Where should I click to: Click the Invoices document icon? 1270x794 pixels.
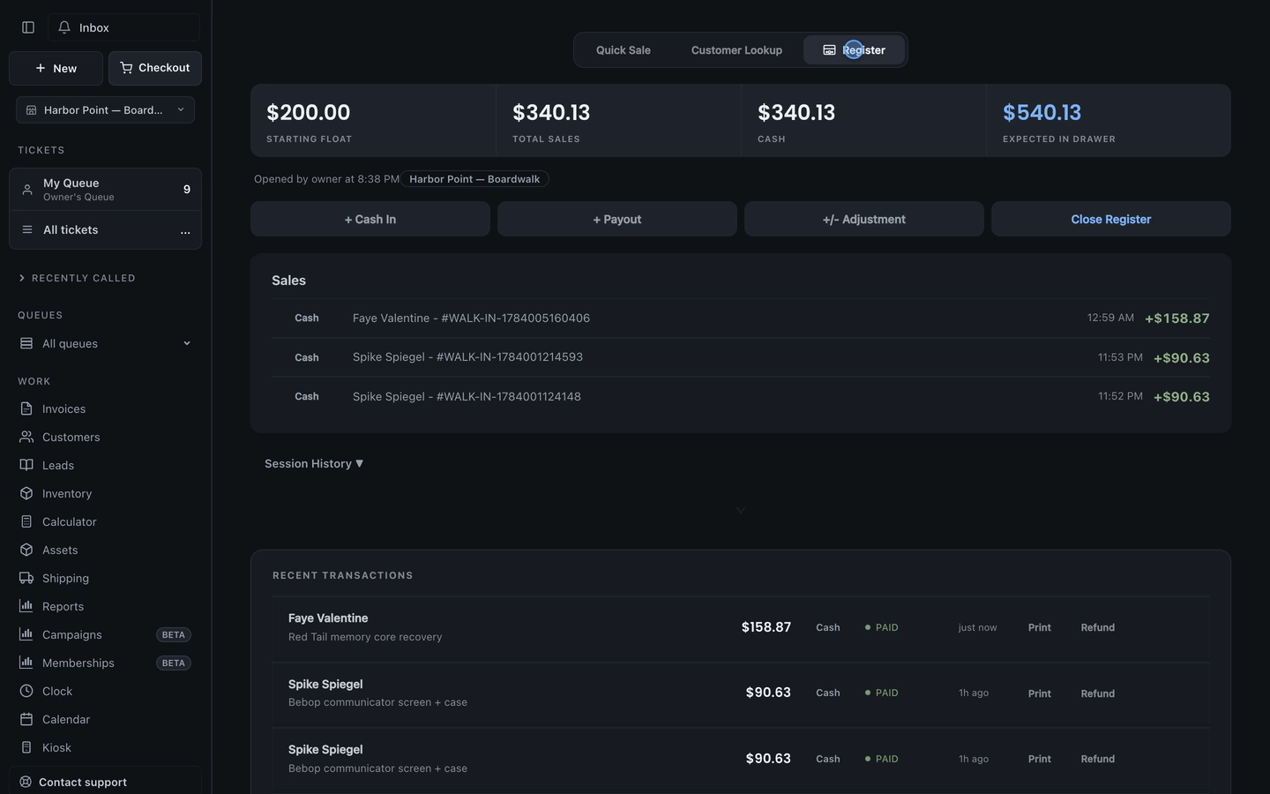[26, 408]
